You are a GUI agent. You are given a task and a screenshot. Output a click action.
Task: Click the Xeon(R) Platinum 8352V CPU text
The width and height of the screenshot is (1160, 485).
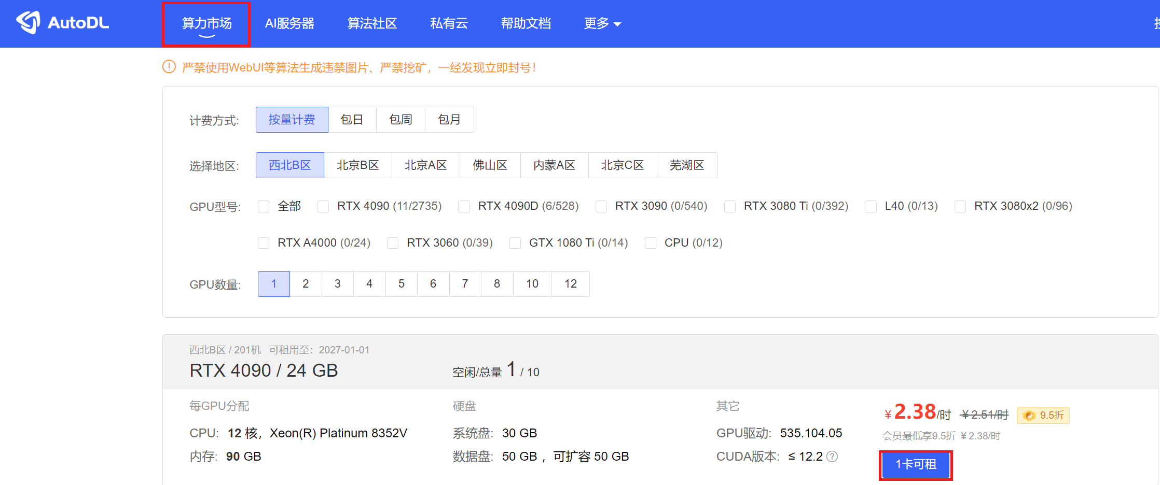point(338,433)
